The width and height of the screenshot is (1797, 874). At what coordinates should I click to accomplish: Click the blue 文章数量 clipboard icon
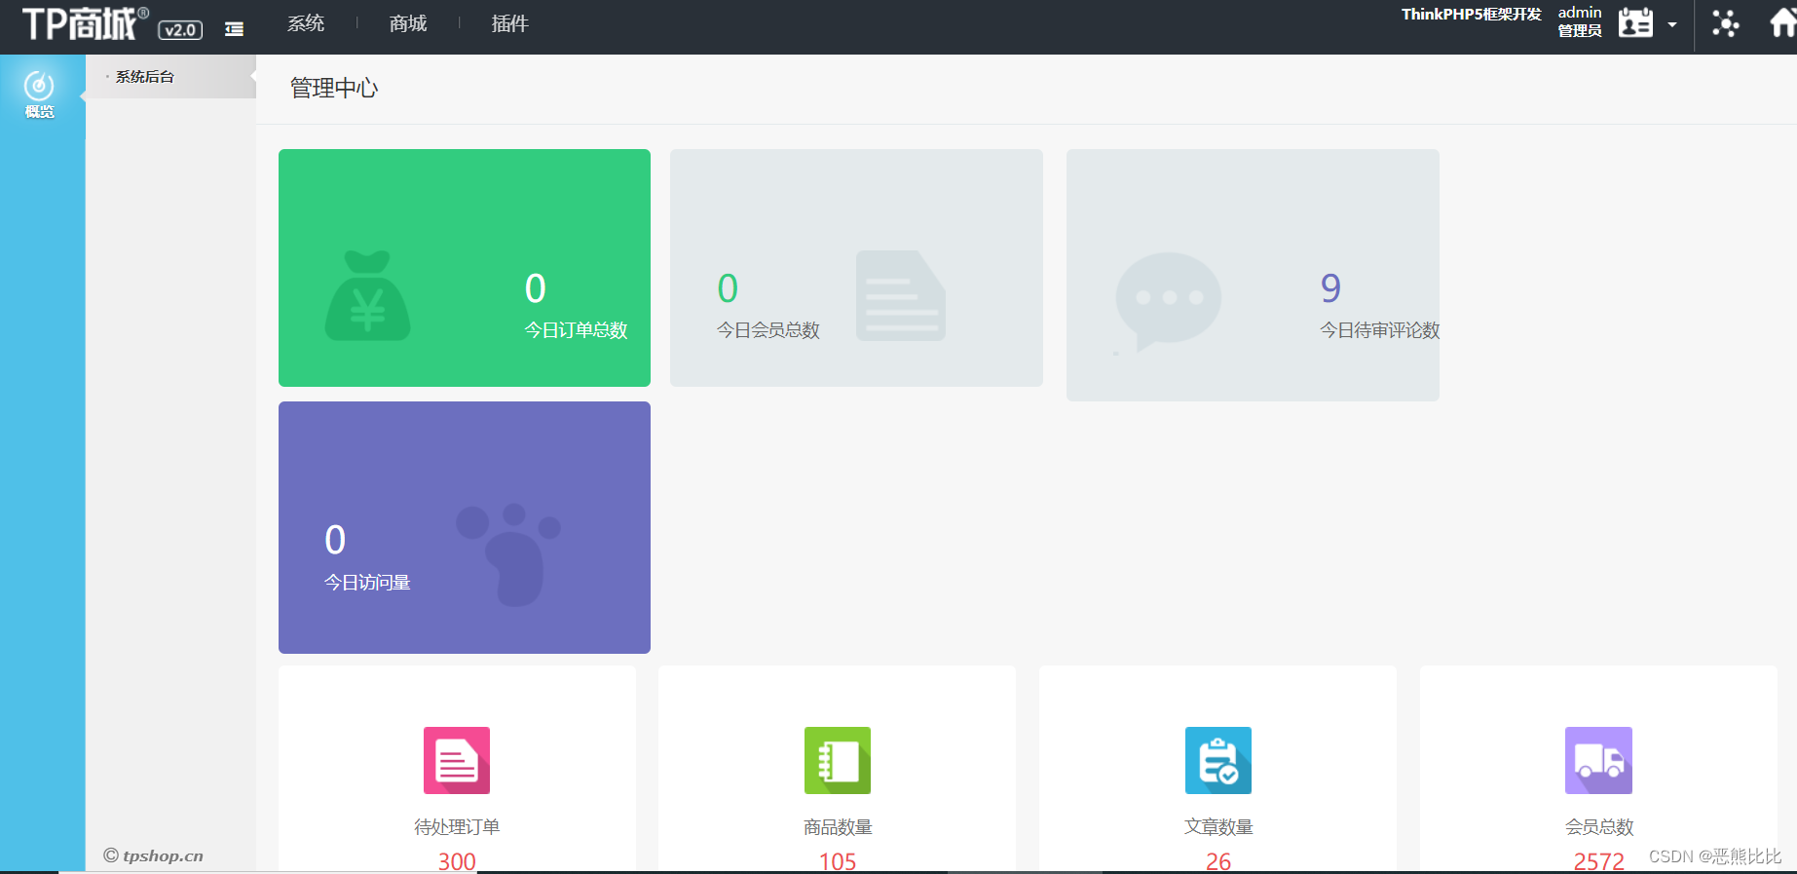click(1218, 760)
